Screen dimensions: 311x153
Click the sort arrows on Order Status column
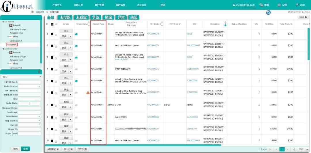point(89,24)
